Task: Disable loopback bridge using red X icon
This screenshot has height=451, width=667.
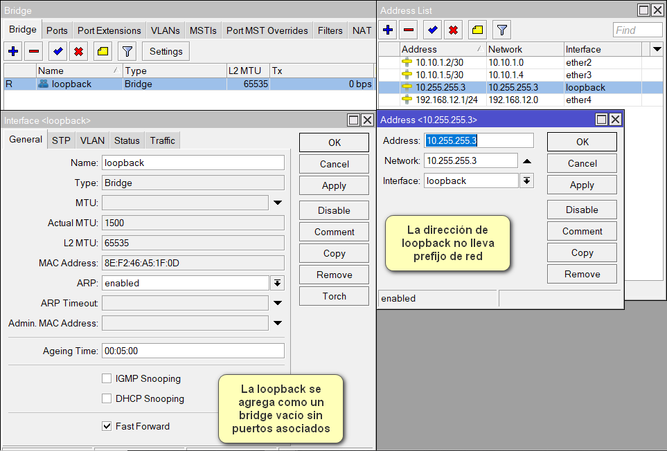Action: point(79,51)
